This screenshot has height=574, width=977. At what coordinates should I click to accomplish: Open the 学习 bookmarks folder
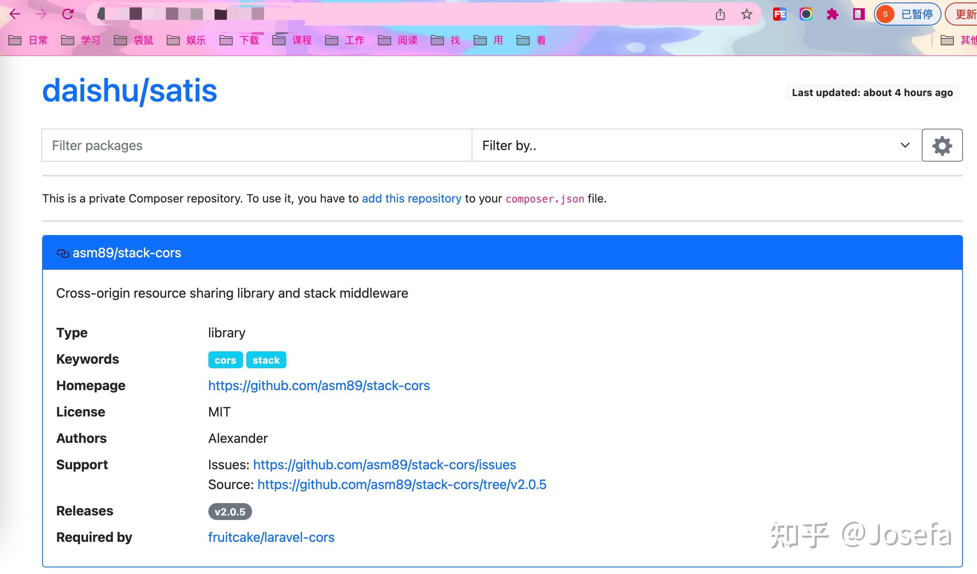tap(81, 40)
